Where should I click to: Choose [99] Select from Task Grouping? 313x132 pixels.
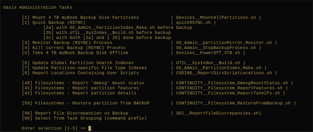click(x=84, y=118)
